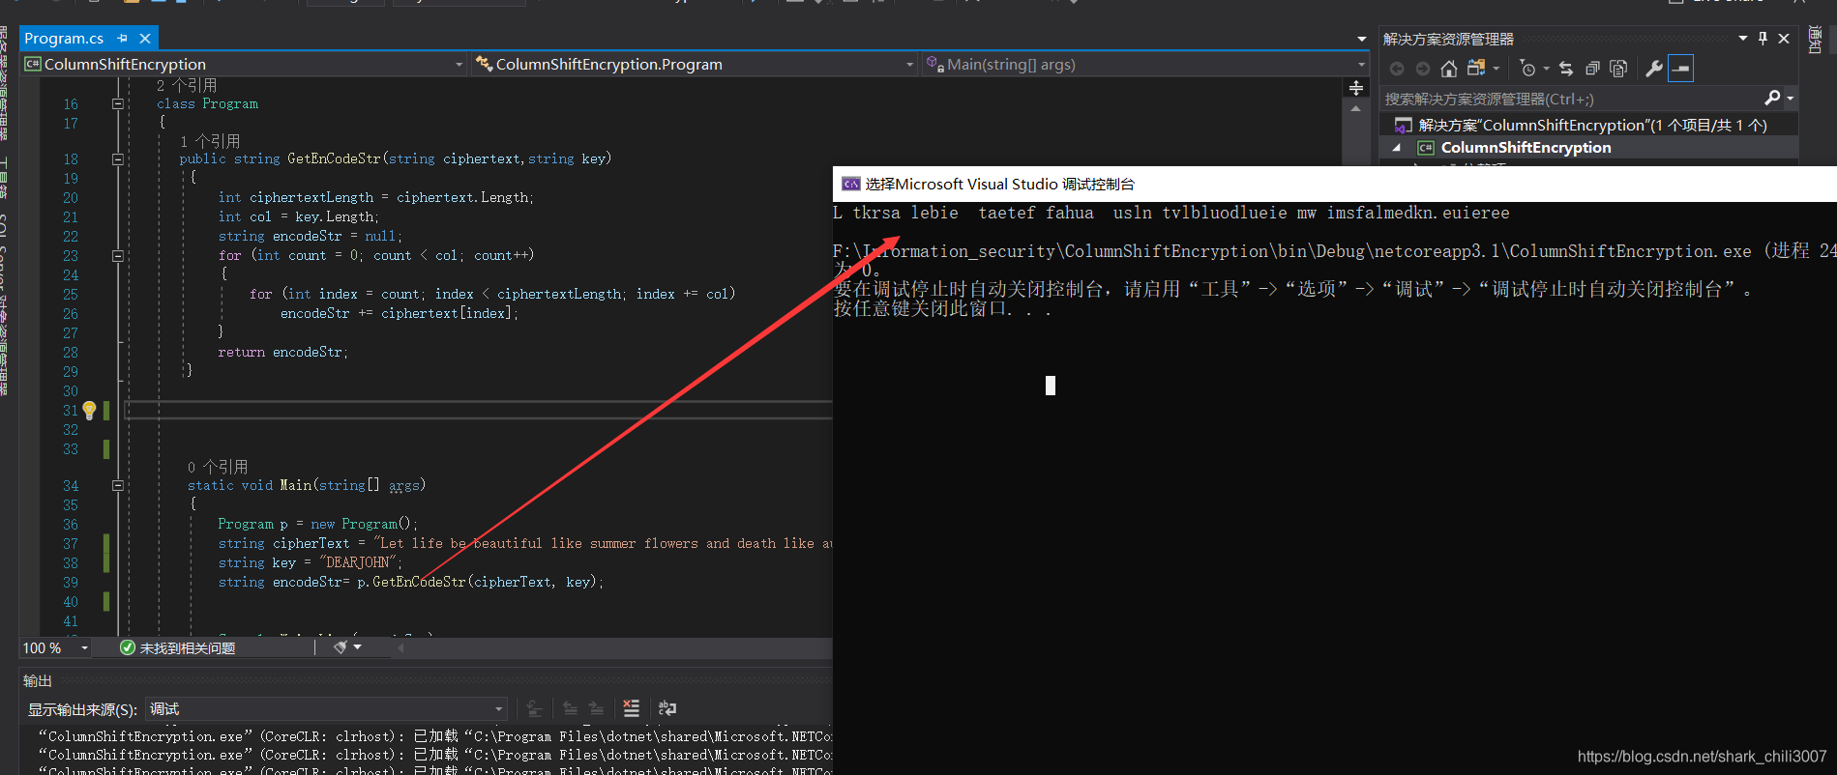Open Properties wrench icon

(x=1654, y=69)
